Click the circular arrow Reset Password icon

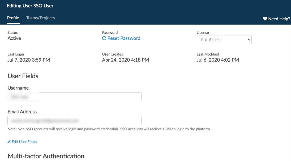pos(104,38)
